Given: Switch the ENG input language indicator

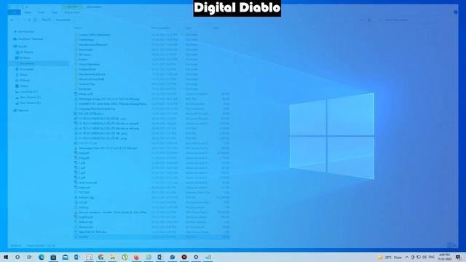Looking at the screenshot, I should 432,257.
